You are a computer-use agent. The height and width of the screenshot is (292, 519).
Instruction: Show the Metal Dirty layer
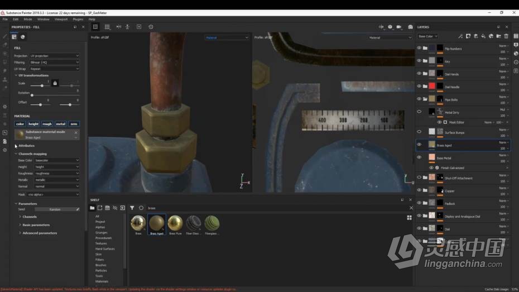(x=419, y=112)
